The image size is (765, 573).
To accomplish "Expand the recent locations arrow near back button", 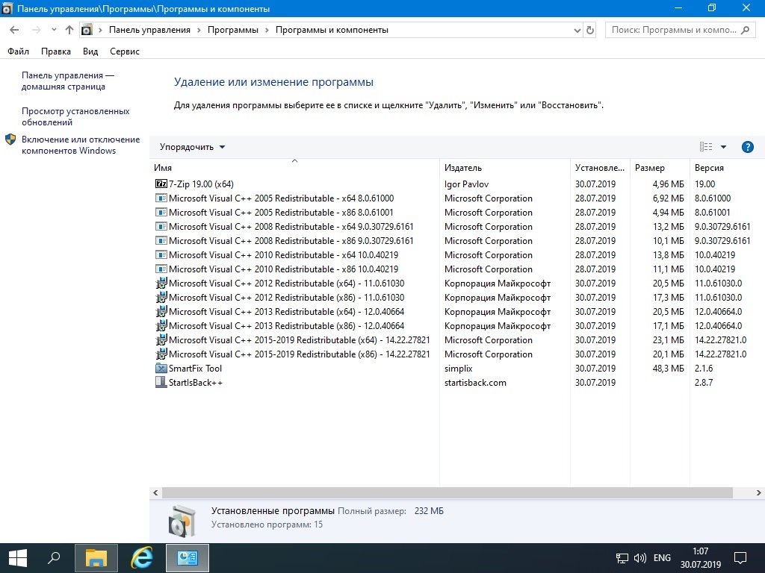I will pos(54,30).
